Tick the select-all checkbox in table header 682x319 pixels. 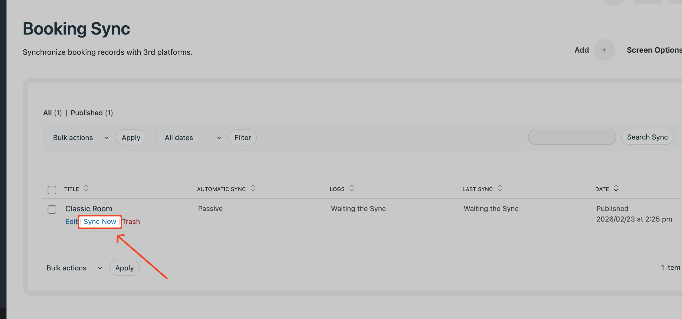52,190
